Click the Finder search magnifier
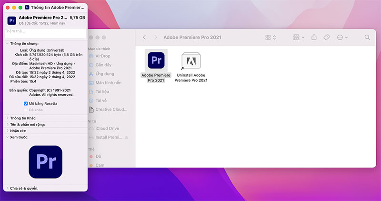381x201 pixels. pos(367,37)
